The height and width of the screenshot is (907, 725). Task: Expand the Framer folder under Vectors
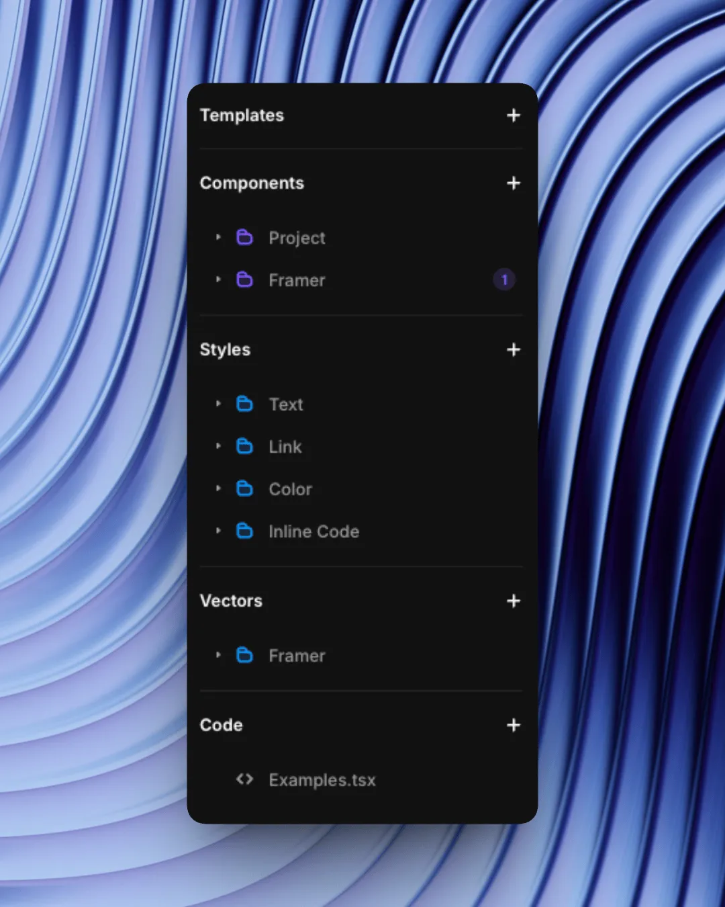(x=218, y=655)
